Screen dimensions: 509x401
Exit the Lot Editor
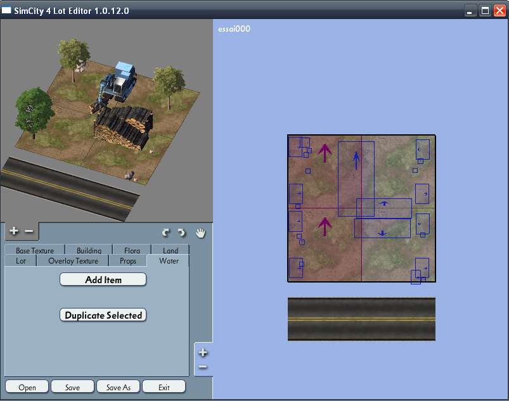tap(164, 387)
